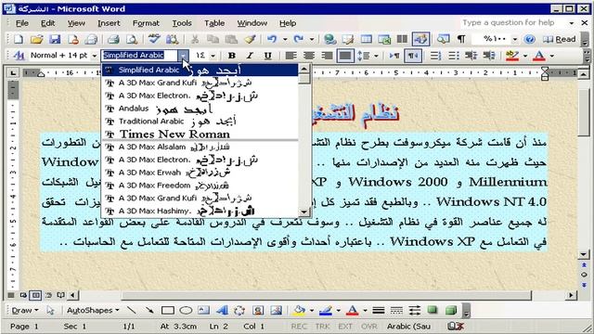Screen dimensions: 594x334
Task: Open Microsoft Word Help question icon
Action: (530, 39)
